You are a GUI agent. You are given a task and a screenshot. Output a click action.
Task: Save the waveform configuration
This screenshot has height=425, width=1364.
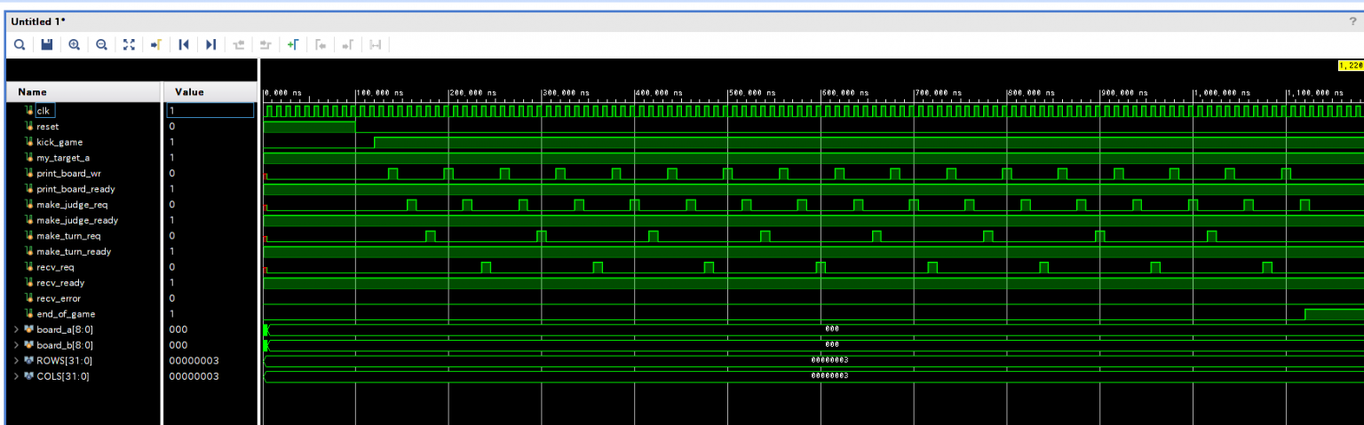coord(47,44)
